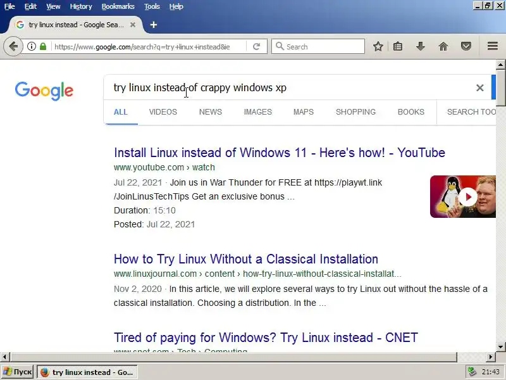Open site information (i) icon

click(x=31, y=46)
